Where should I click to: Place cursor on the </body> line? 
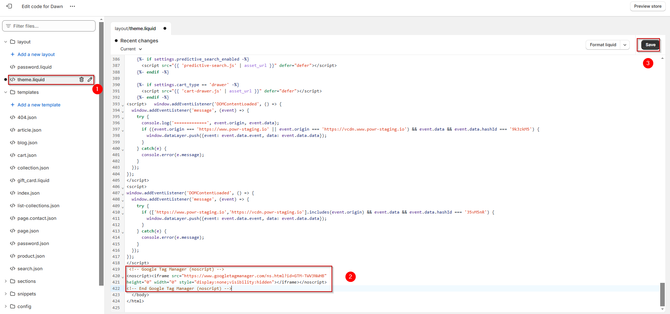click(140, 295)
